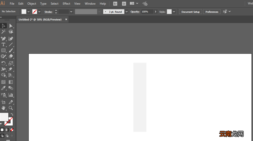
Task: Swap fill and stroke colors
Action: tap(12, 114)
